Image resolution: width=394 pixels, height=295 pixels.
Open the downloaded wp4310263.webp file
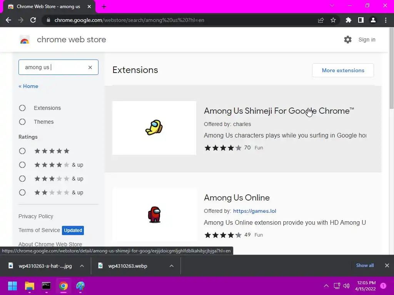(128, 266)
